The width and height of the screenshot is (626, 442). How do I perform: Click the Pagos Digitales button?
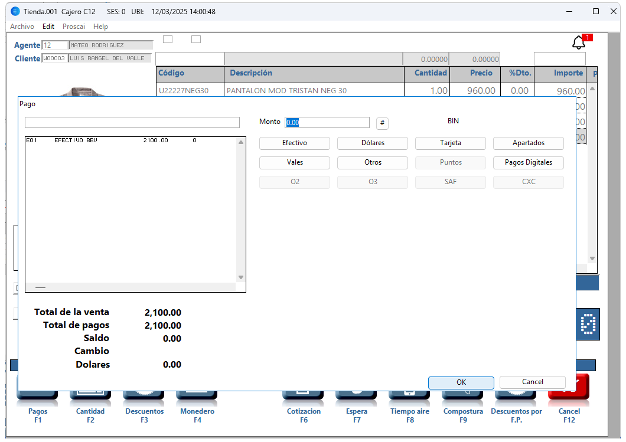[x=529, y=163]
